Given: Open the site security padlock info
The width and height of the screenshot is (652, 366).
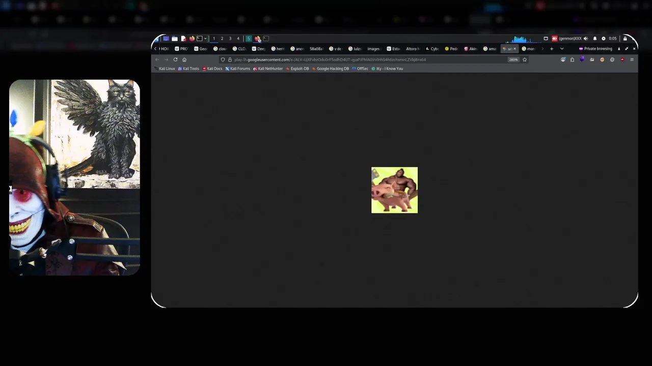Looking at the screenshot, I should click(230, 59).
